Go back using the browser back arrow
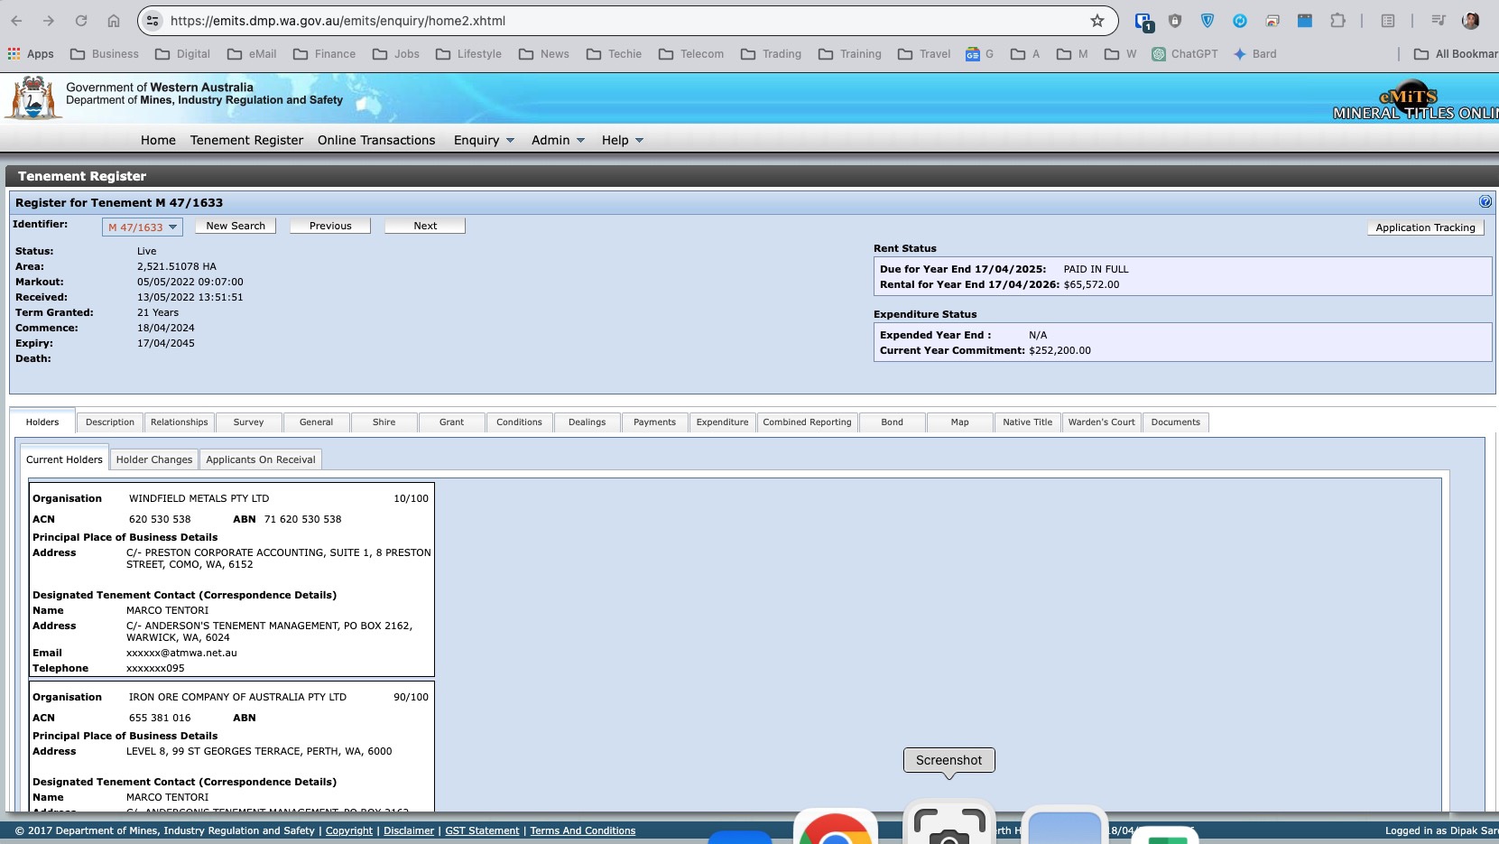Screen dimensions: 1499x844 pyautogui.click(x=16, y=21)
